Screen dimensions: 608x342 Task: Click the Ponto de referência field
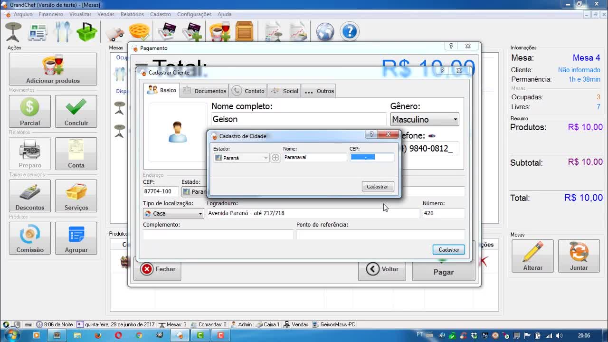click(x=380, y=234)
